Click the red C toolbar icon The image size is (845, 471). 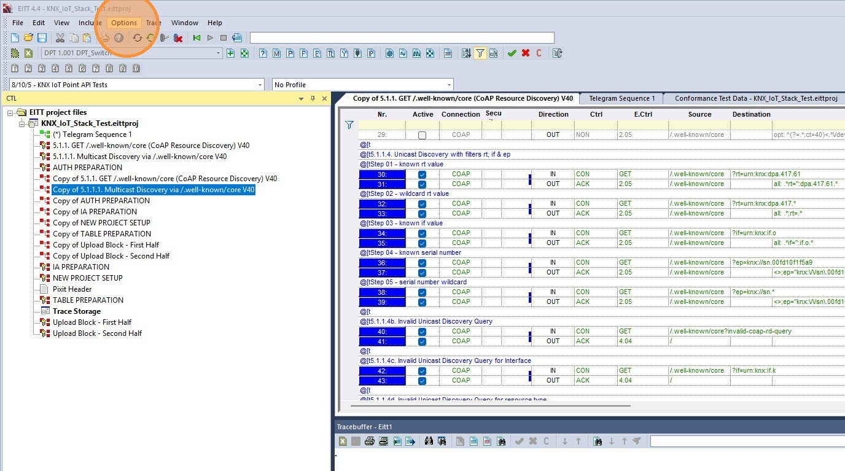click(539, 53)
